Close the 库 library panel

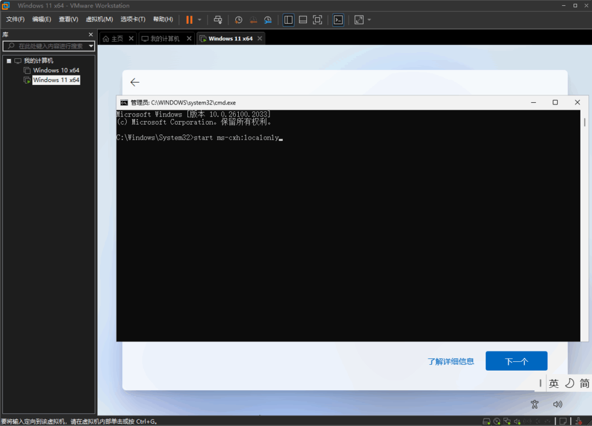[91, 34]
